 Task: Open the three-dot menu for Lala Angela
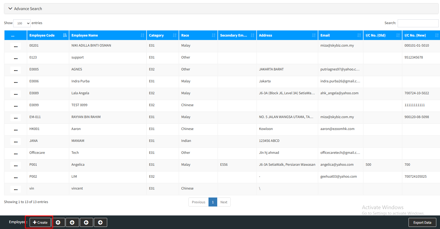tap(16, 94)
